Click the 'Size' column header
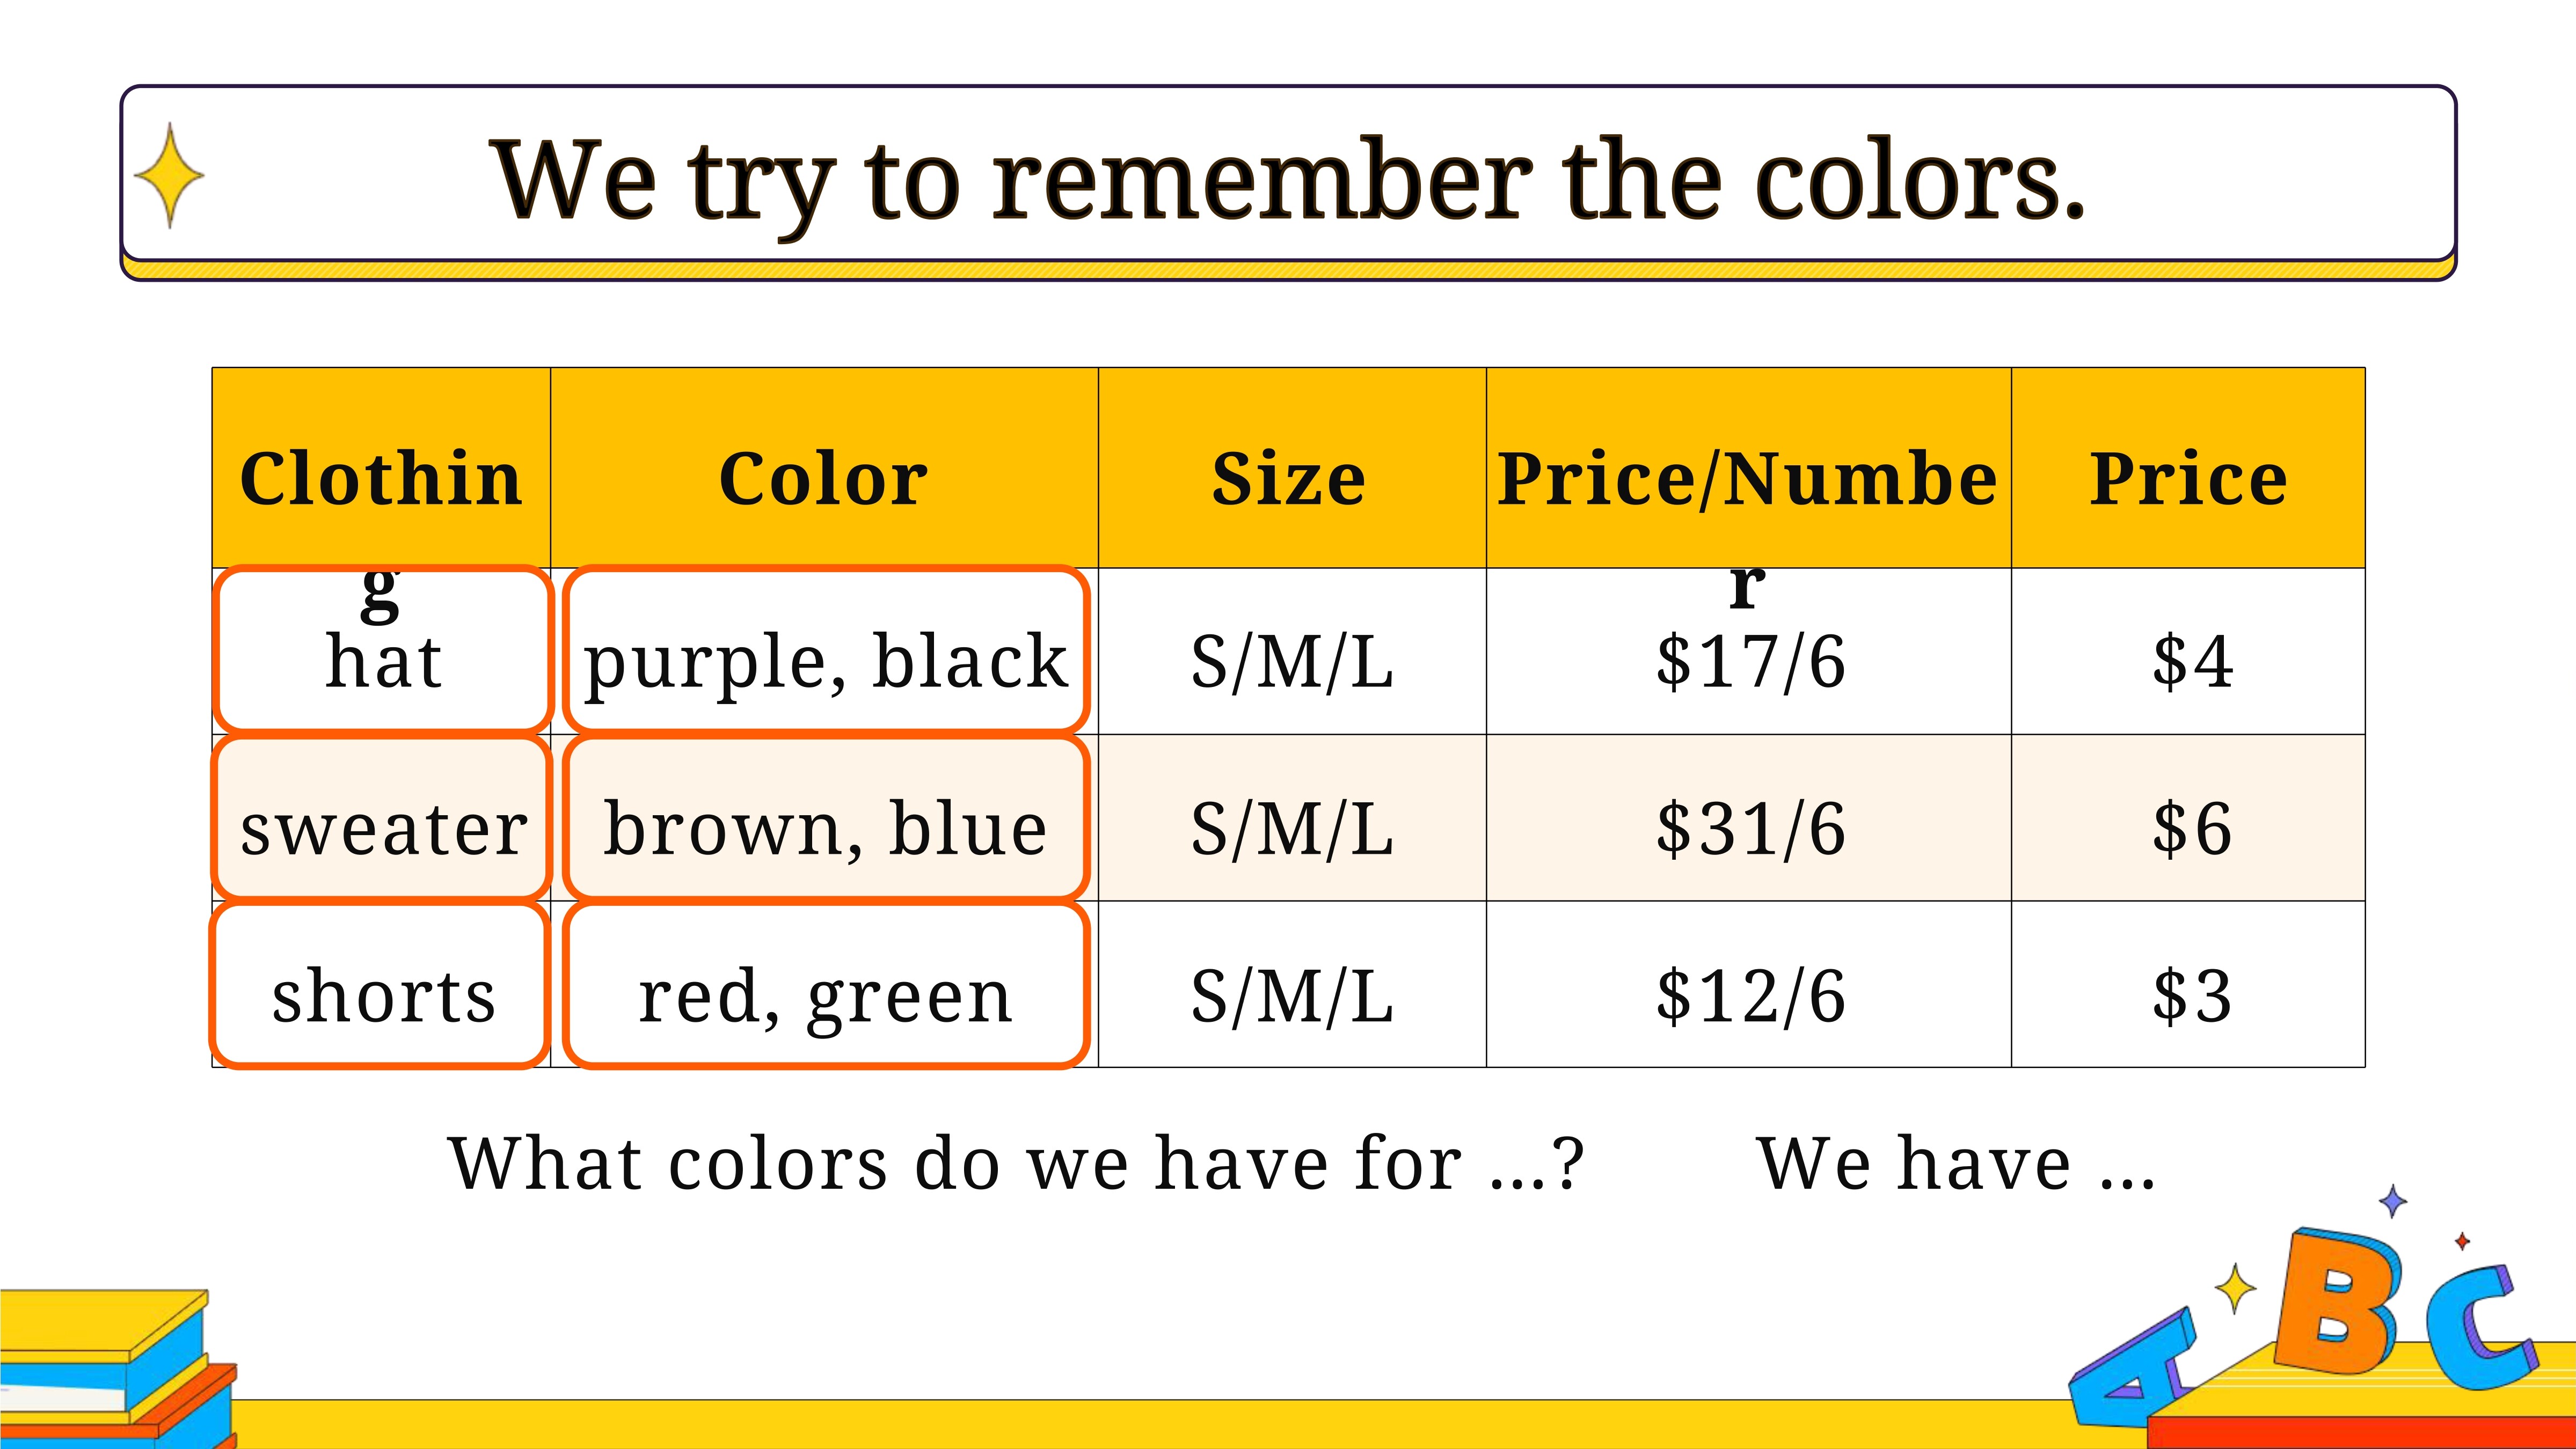Image resolution: width=2576 pixels, height=1449 pixels. pos(1292,468)
